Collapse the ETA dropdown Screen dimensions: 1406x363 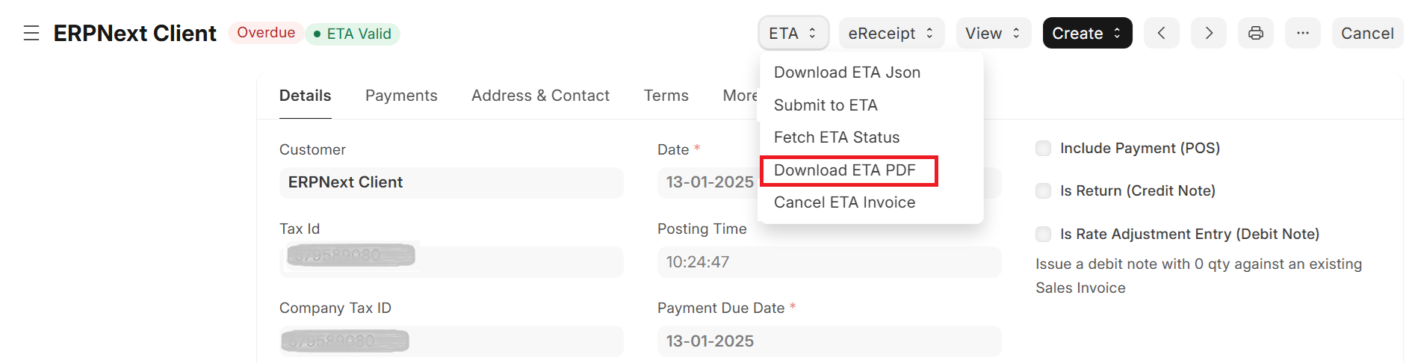(x=793, y=34)
